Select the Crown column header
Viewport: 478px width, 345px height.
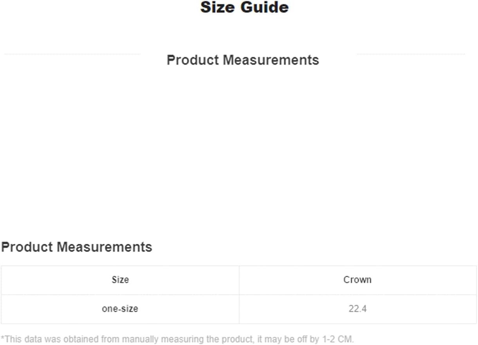click(357, 280)
